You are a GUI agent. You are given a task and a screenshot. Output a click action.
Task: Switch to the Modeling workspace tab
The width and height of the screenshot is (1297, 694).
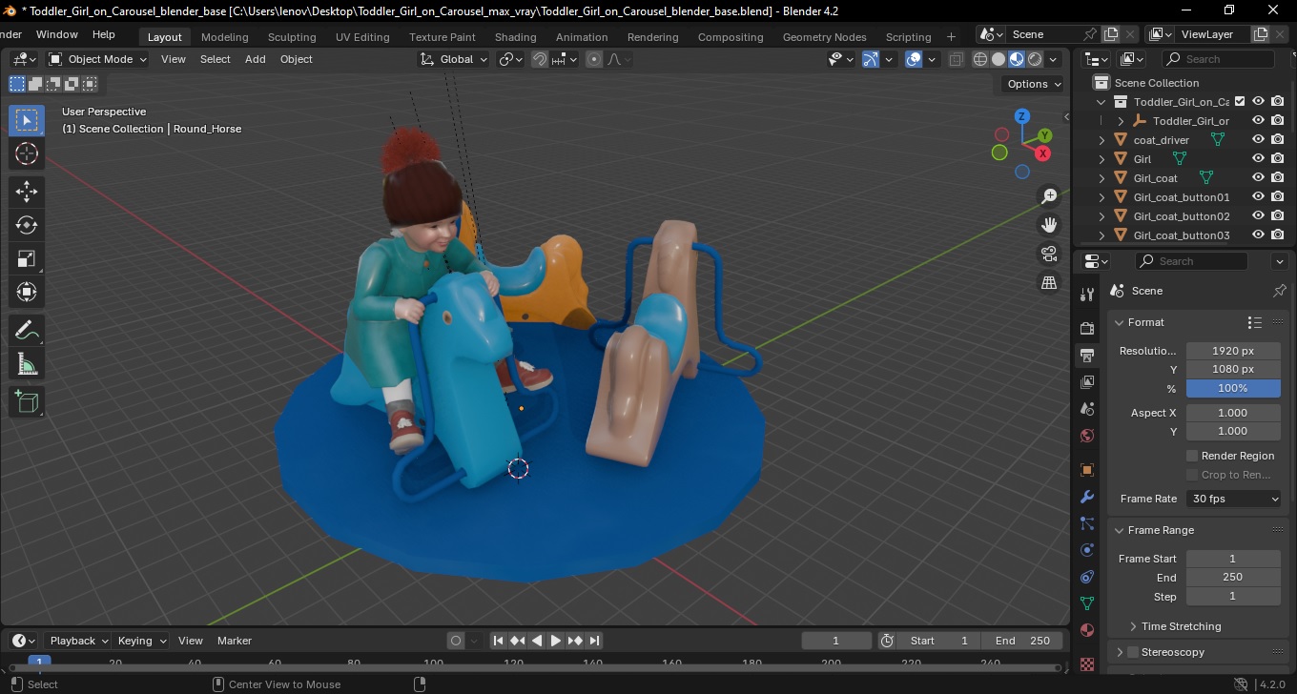pos(224,37)
